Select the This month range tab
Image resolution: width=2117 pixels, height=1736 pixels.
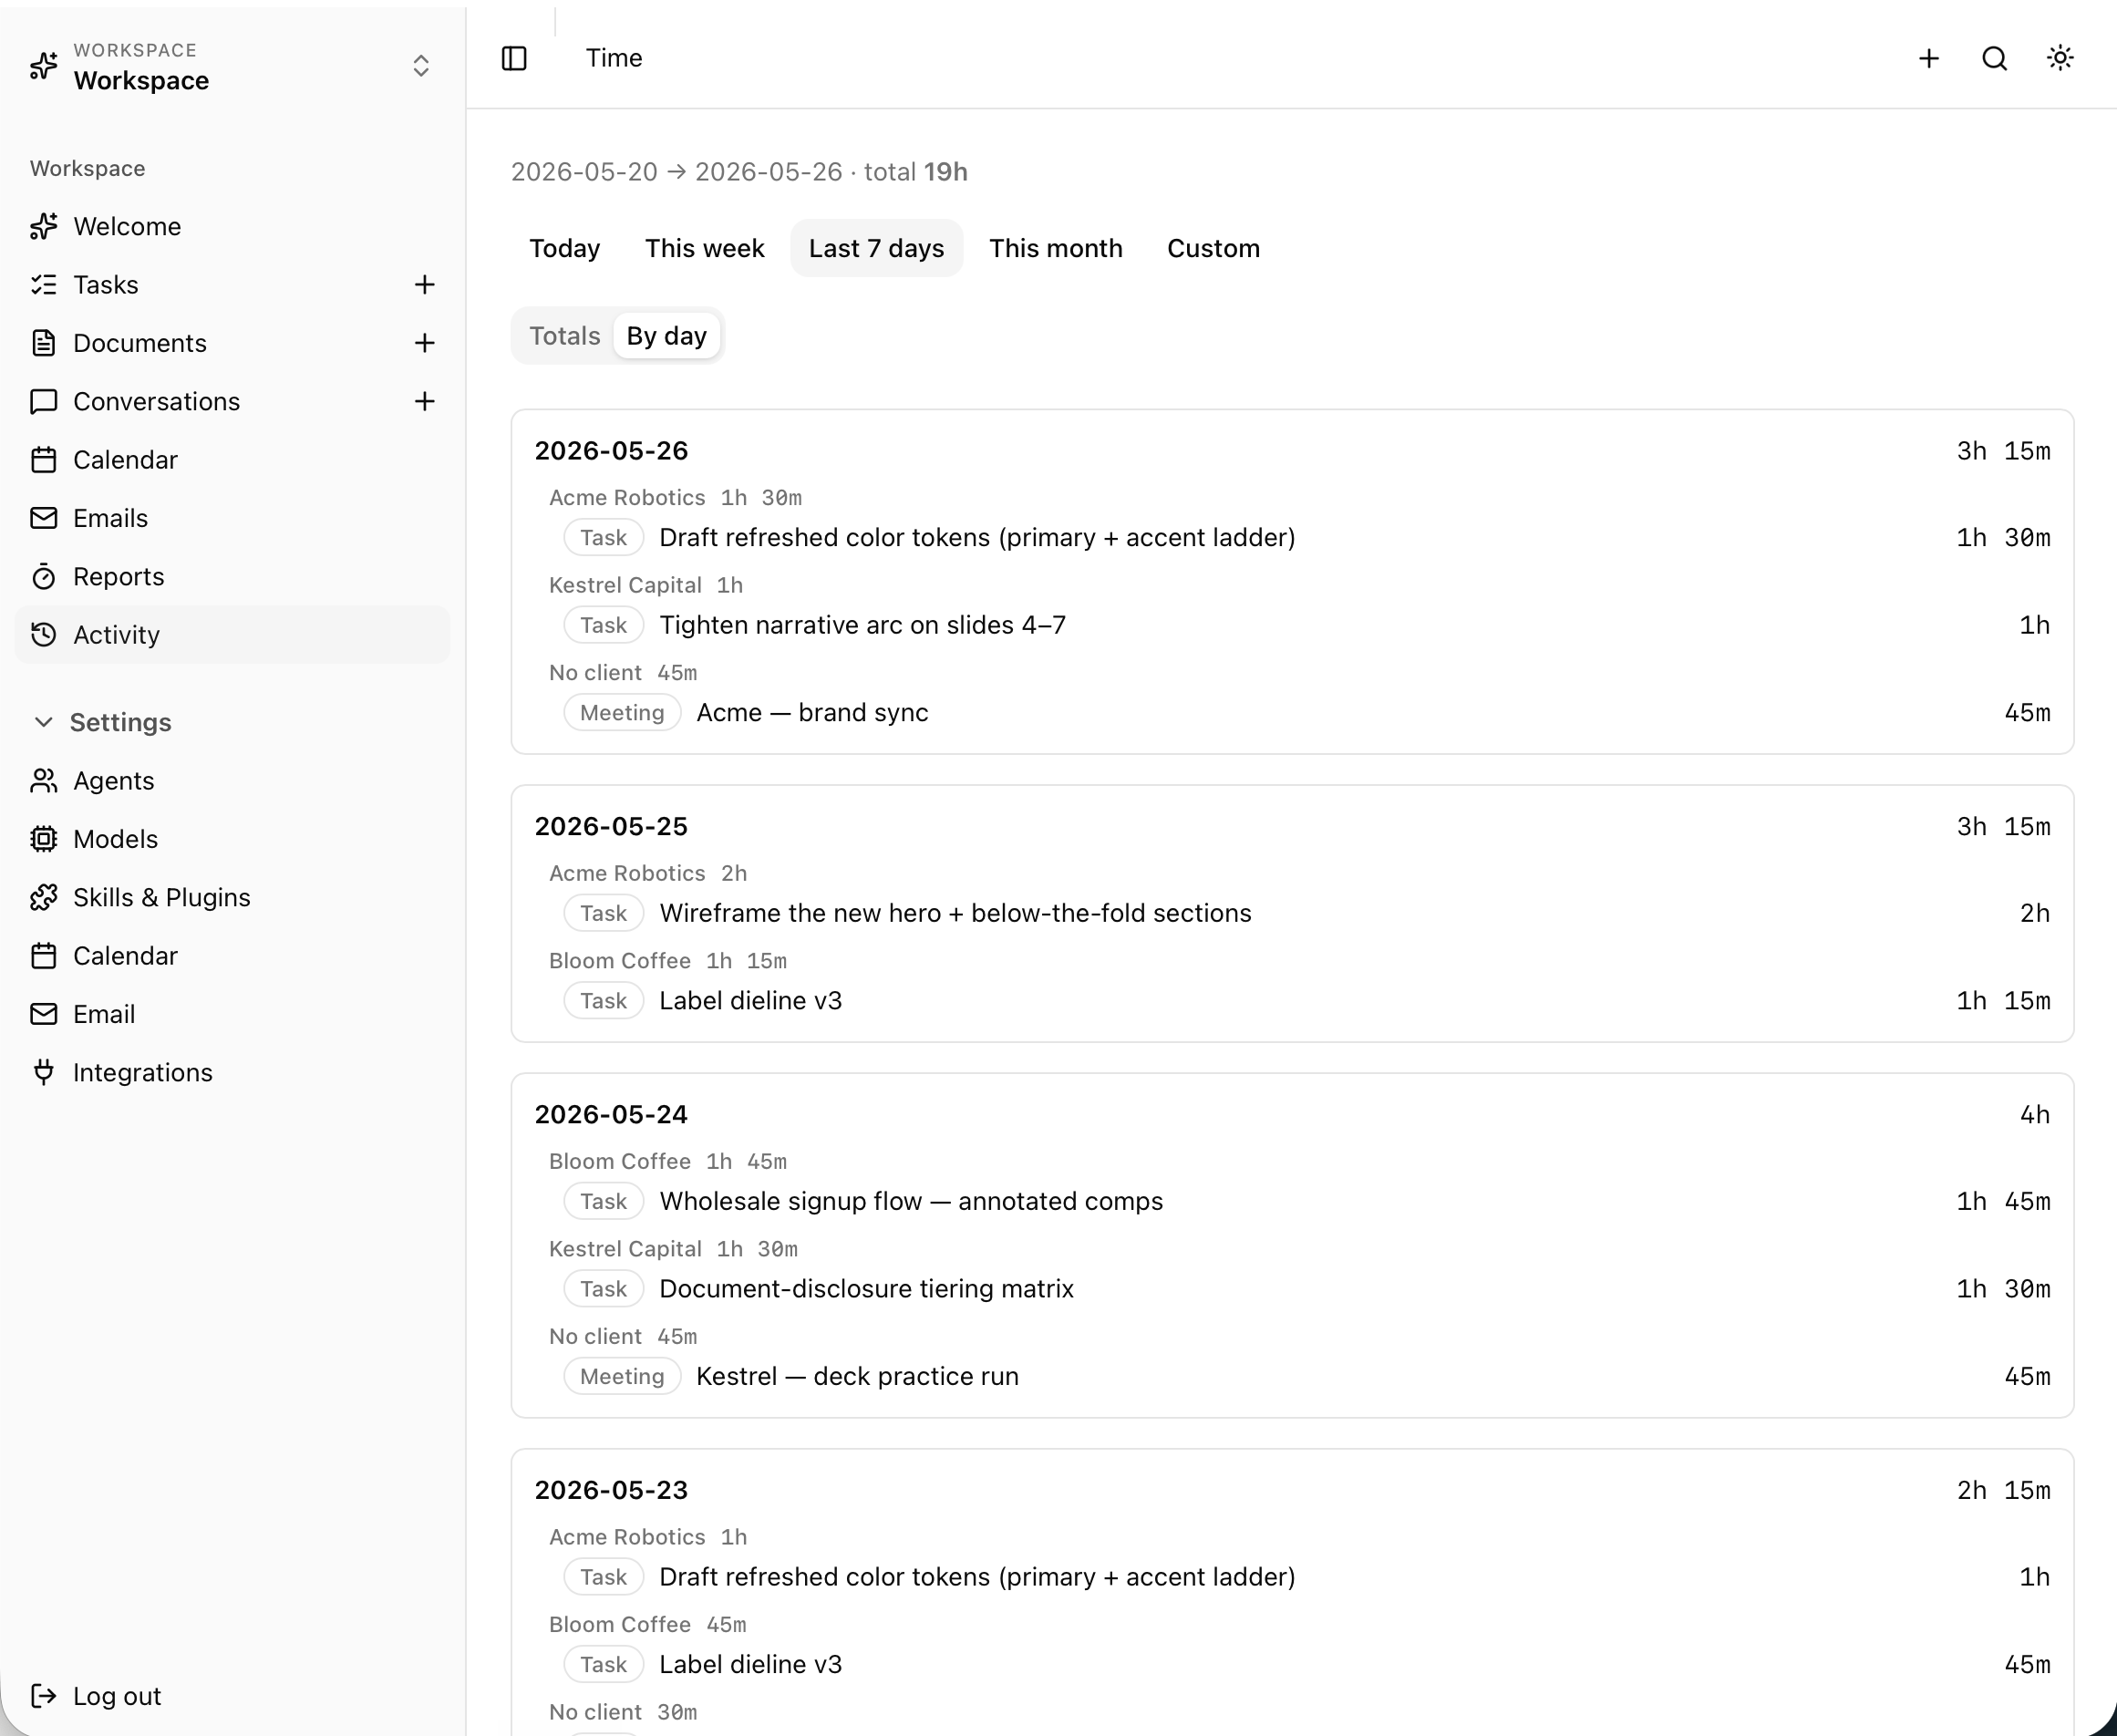click(1056, 248)
